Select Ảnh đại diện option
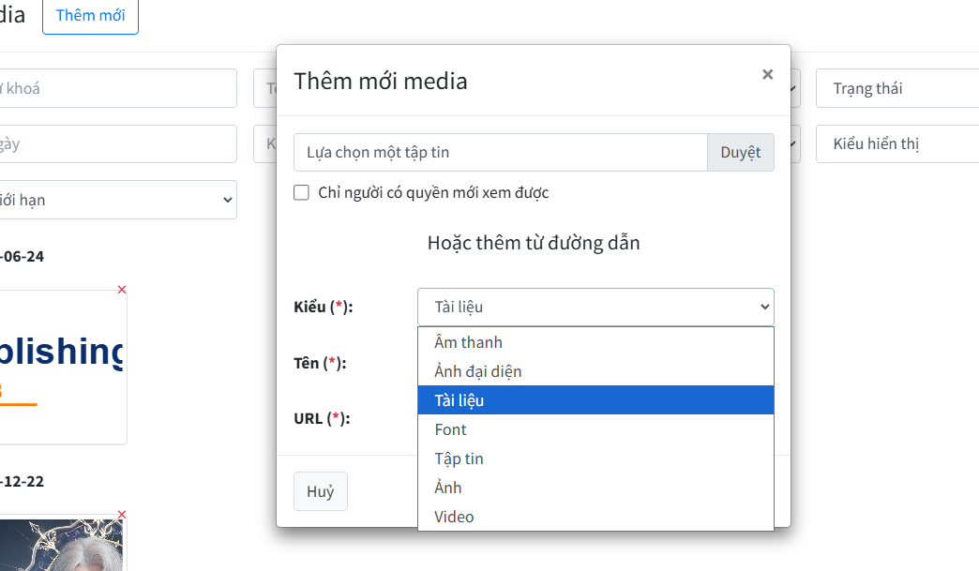The image size is (979, 571). (x=595, y=371)
